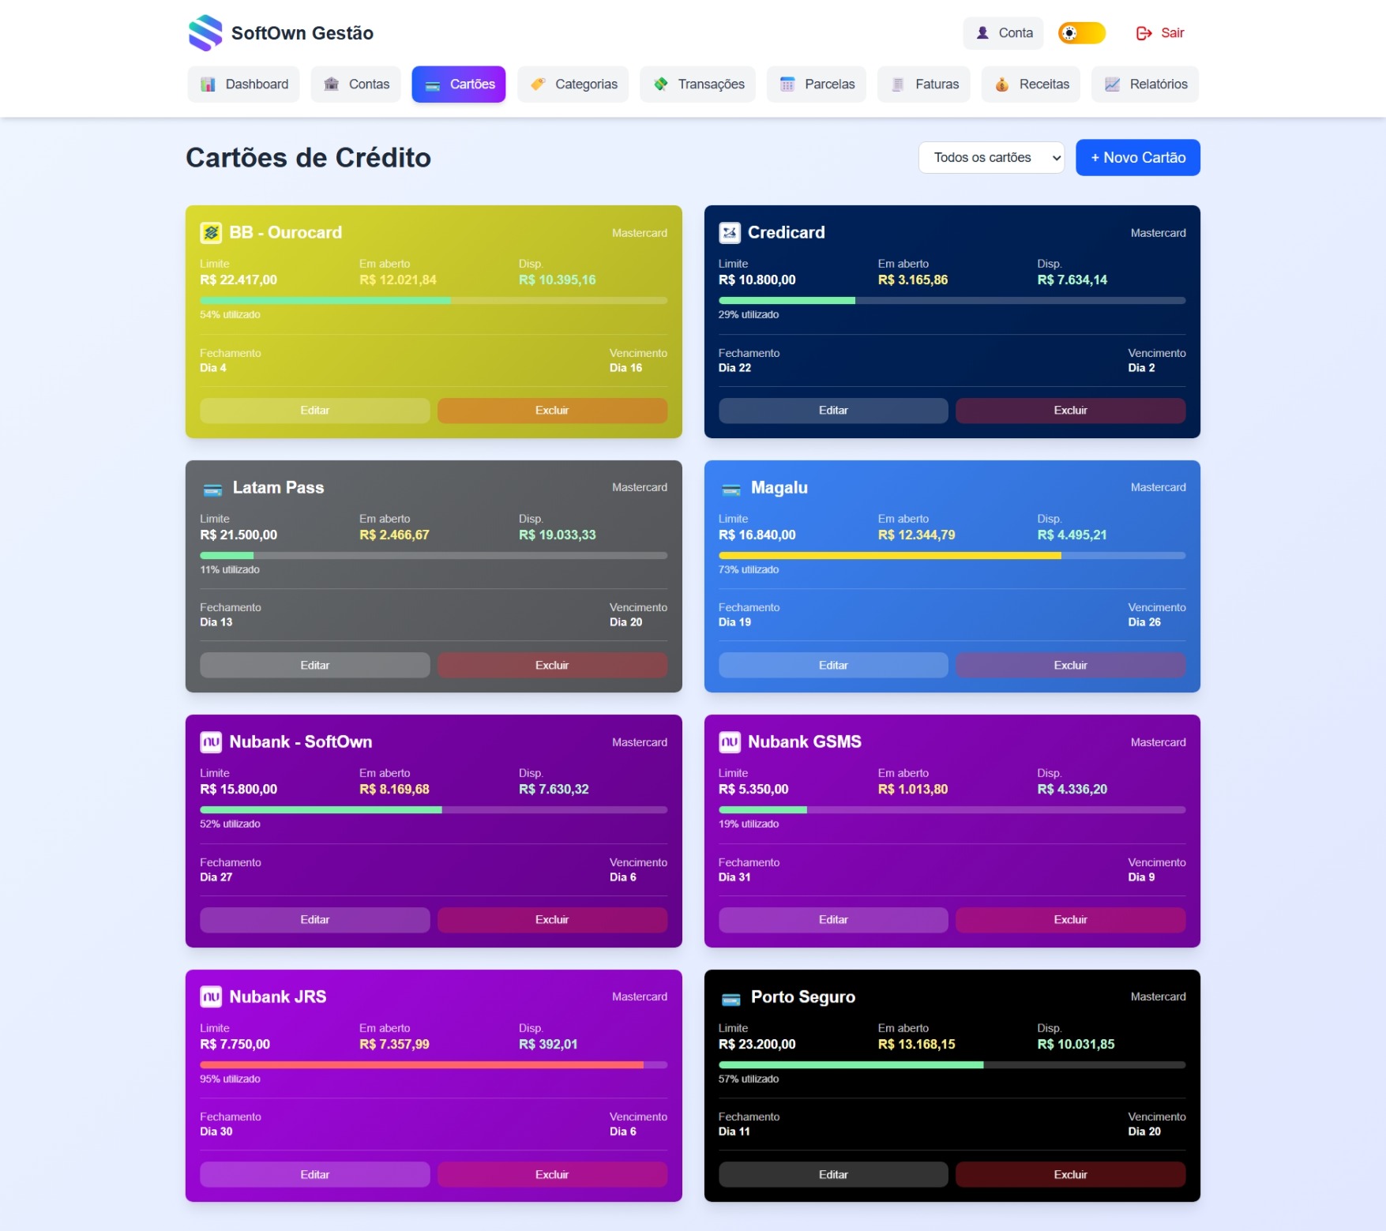Open the 'Todos os cartões' filter dropdown
Screen dimensions: 1386x1231
pyautogui.click(x=990, y=158)
